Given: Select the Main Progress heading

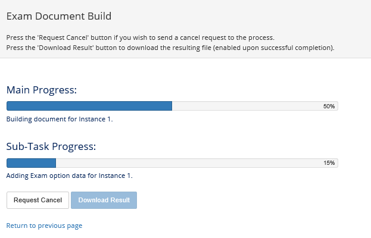Looking at the screenshot, I should [42, 90].
